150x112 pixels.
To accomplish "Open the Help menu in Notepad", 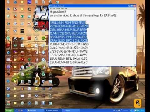I will point(66,8).
